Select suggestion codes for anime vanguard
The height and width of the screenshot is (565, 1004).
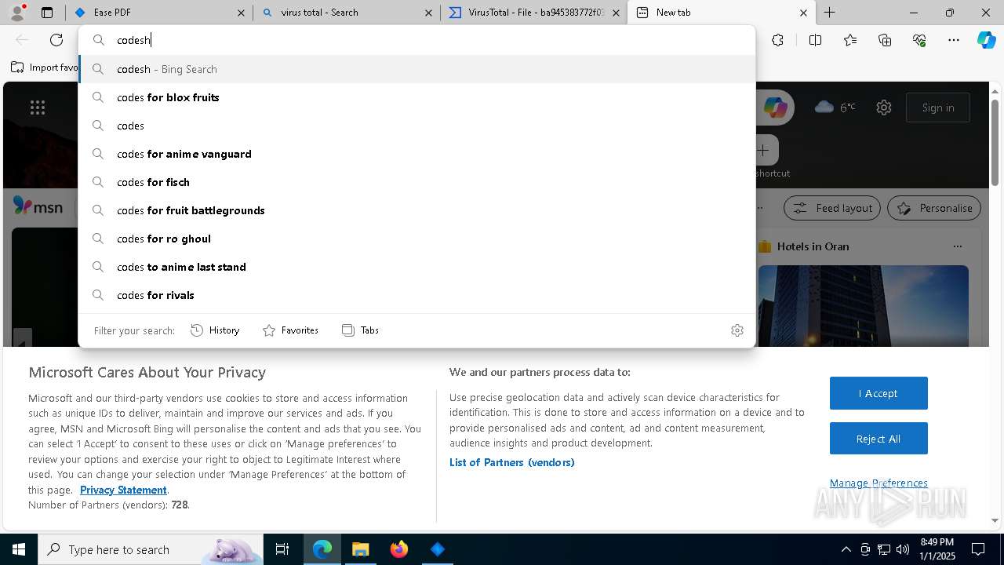coord(417,154)
